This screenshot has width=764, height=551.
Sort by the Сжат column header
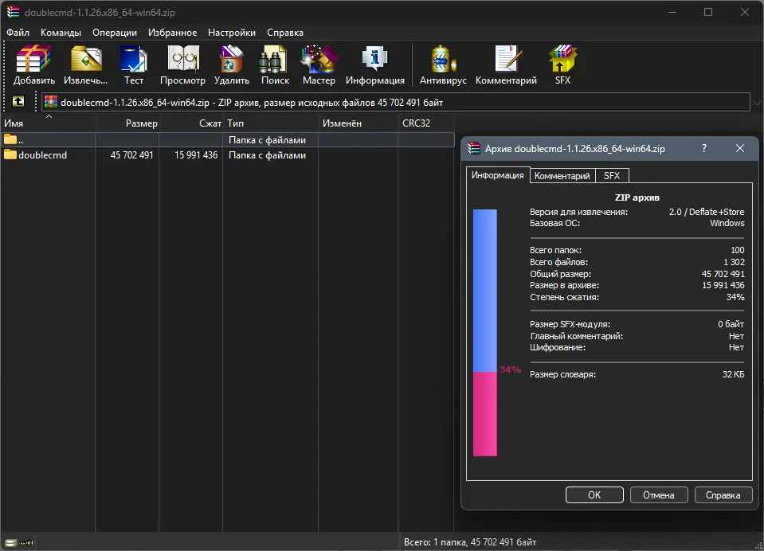tap(191, 123)
